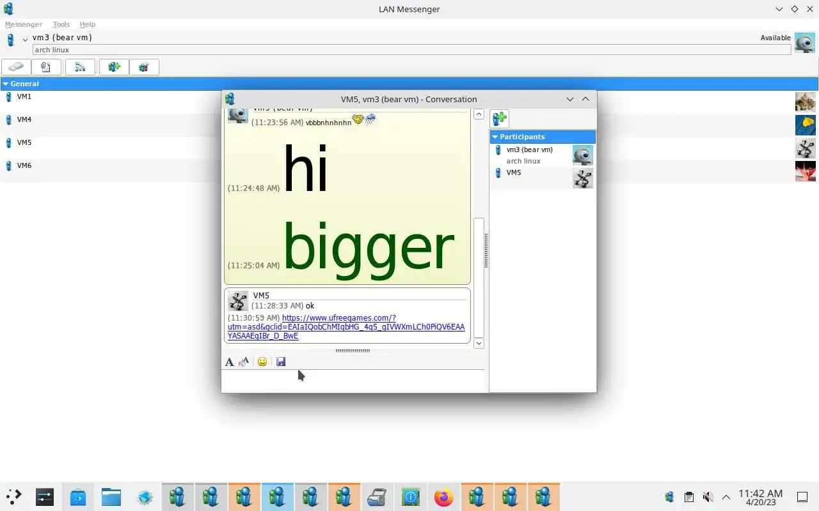This screenshot has width=819, height=511.
Task: Click the save conversation floppy disk icon
Action: (x=281, y=362)
